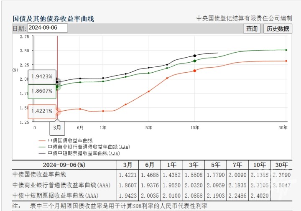This screenshot has height=211, width=301.
Task: Focus the date field showing 2024-09-06
Action: pos(47,28)
